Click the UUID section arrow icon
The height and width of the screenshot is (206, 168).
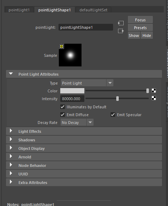[x=11, y=173]
